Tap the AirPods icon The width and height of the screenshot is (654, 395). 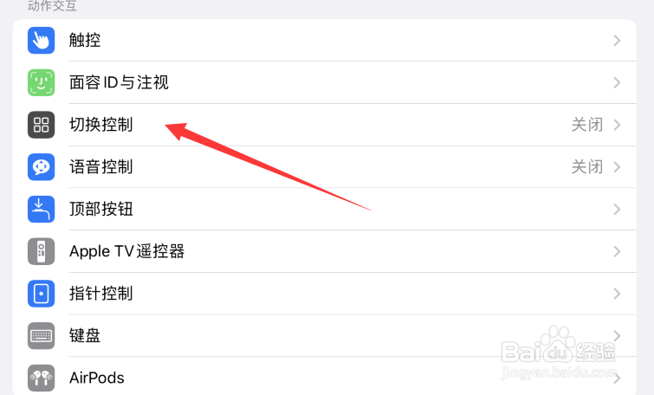click(x=41, y=378)
